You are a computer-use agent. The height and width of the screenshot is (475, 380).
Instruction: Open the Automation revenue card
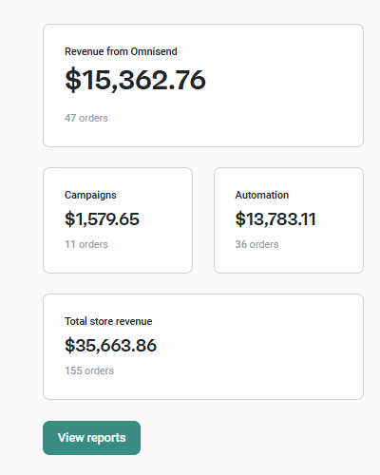pos(289,220)
